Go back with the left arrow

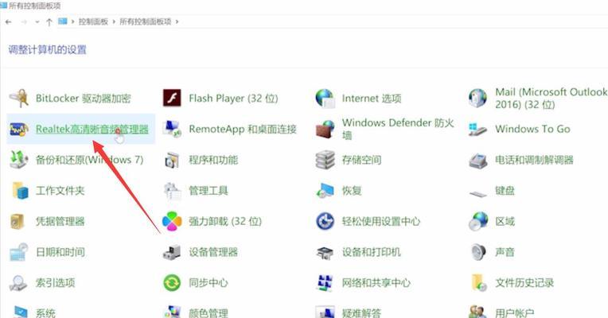(x=9, y=22)
